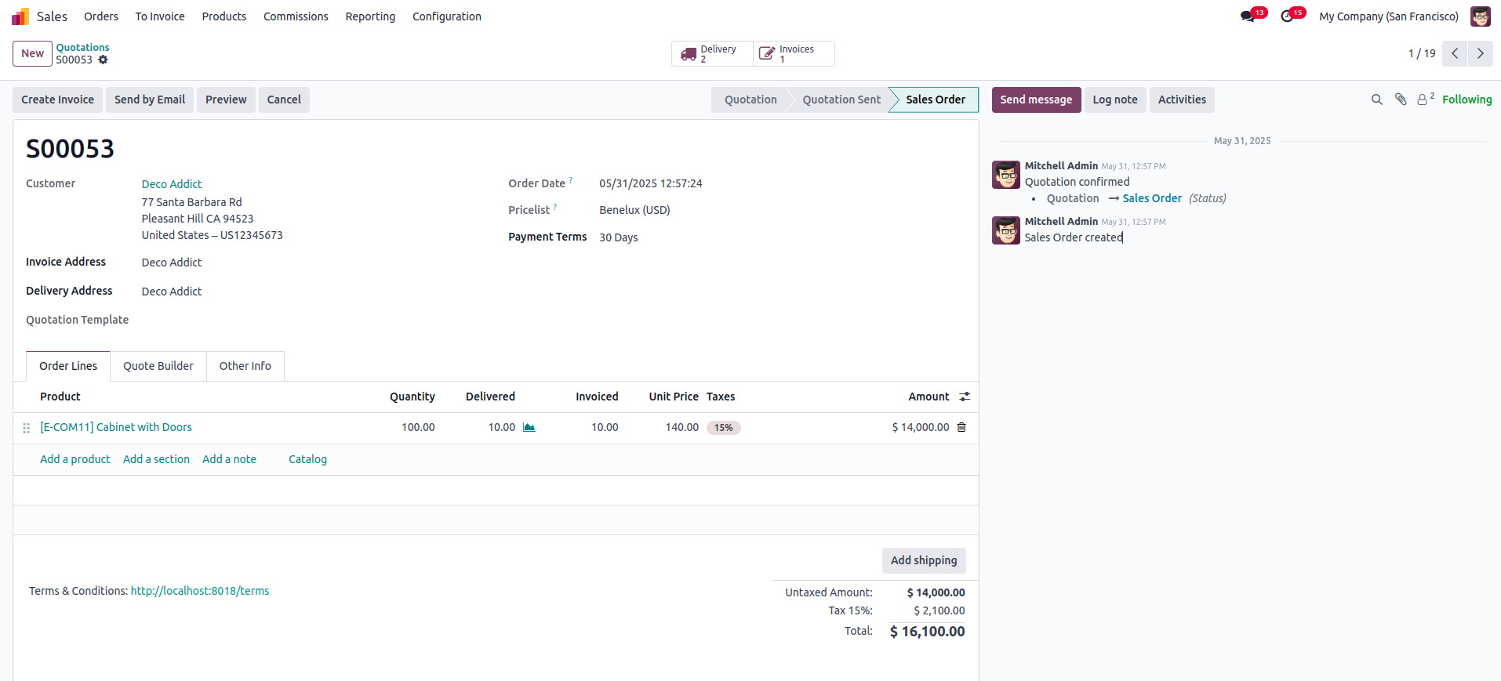Click Send message in chatter

tap(1036, 100)
